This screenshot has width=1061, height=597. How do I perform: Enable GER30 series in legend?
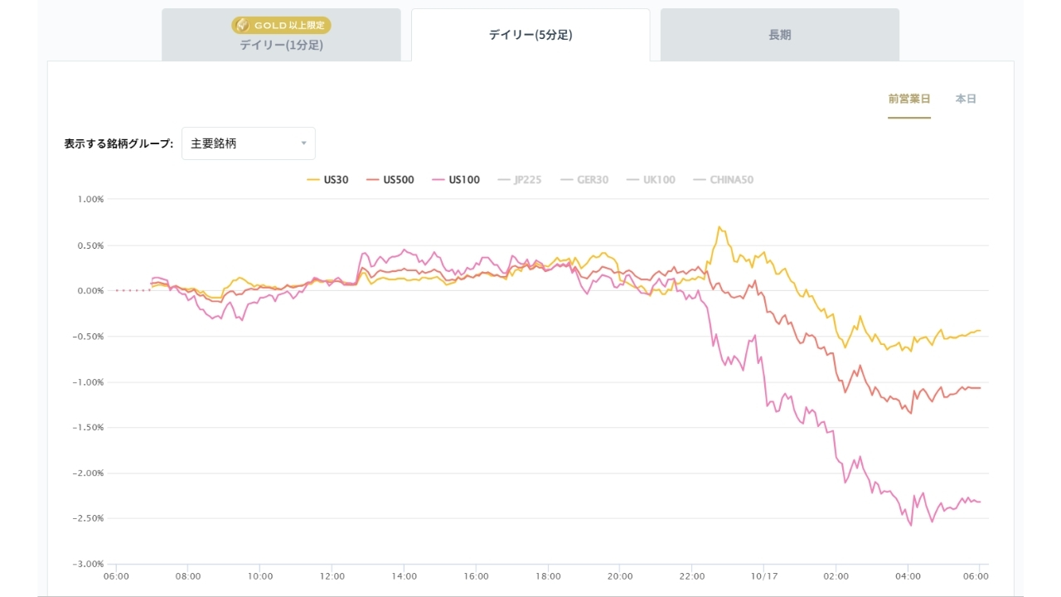pos(584,180)
